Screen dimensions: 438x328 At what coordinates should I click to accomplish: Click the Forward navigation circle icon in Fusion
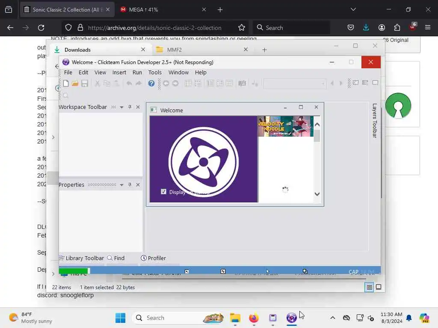tap(175, 83)
